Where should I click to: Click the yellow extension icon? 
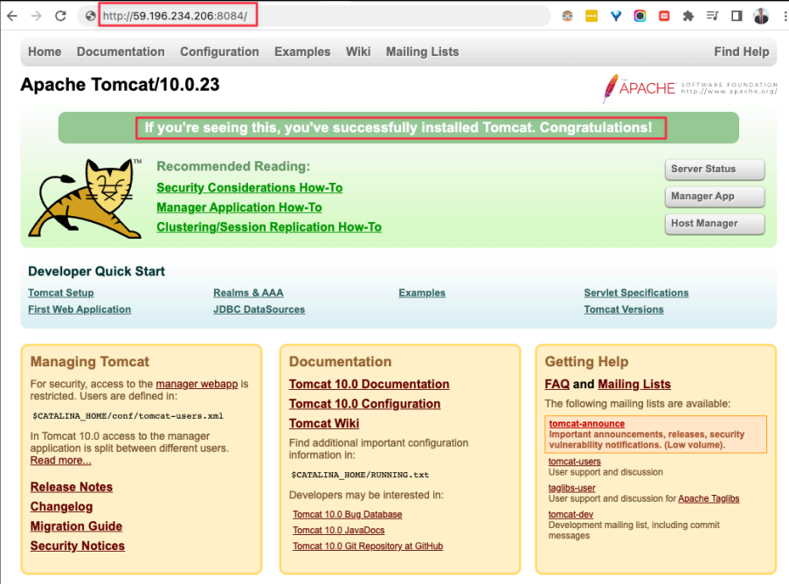click(592, 16)
